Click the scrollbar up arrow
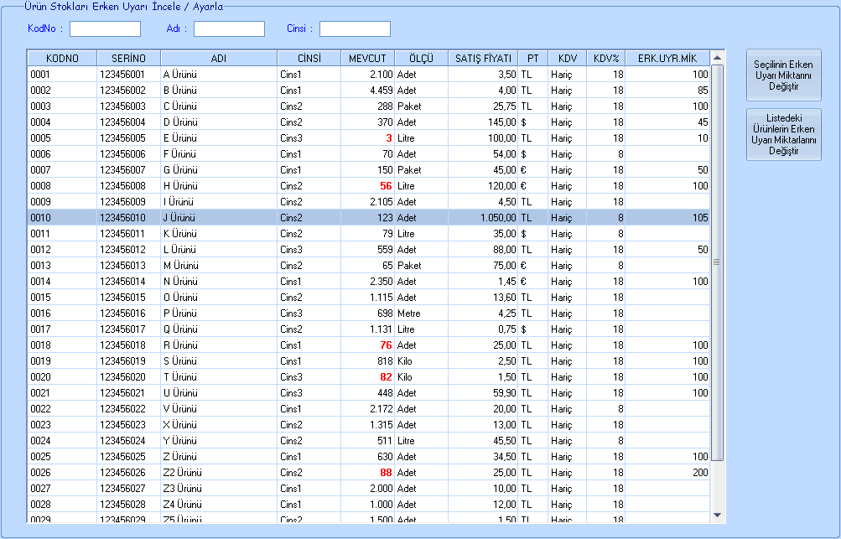841x539 pixels. pyautogui.click(x=717, y=57)
